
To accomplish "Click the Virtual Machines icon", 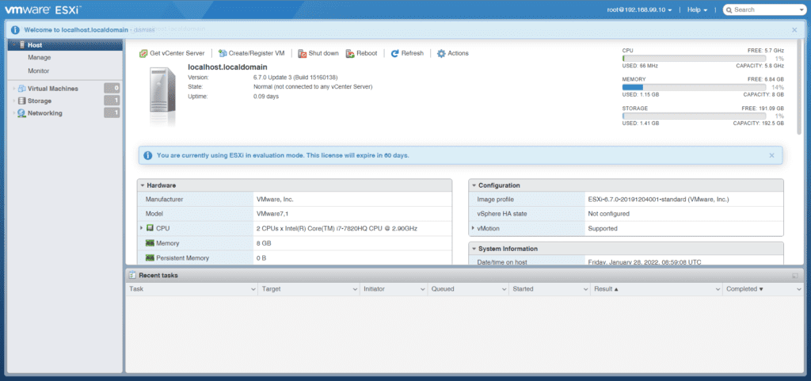I will coord(21,89).
